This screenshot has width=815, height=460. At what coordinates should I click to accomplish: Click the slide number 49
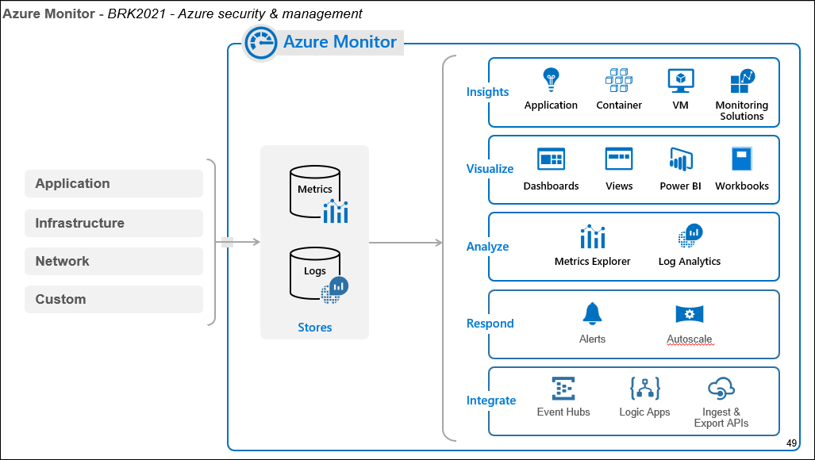(792, 443)
